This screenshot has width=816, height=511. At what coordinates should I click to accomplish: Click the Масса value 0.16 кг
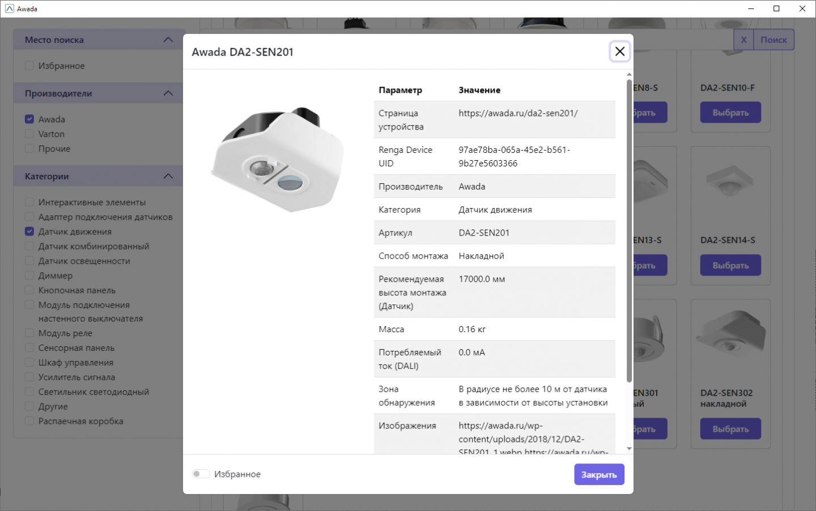coord(472,329)
